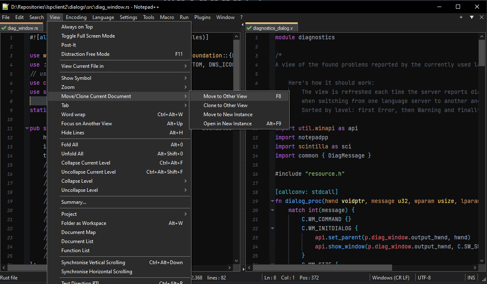This screenshot has width=487, height=284.
Task: Collapse fold marker at line 11 in diag_window.rs
Action: pyautogui.click(x=27, y=128)
